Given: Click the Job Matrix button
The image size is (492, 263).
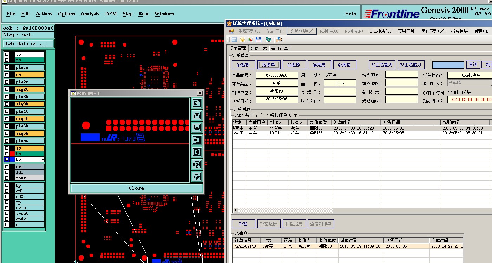Looking at the screenshot, I should (x=28, y=44).
